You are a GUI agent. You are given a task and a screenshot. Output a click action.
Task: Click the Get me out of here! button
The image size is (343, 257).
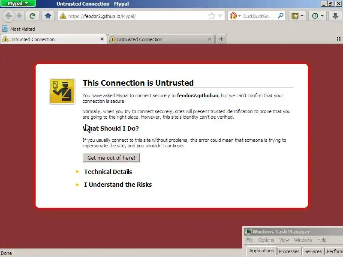(x=111, y=158)
